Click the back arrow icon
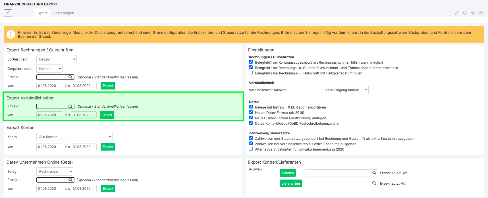This screenshot has width=488, height=198. point(8,13)
